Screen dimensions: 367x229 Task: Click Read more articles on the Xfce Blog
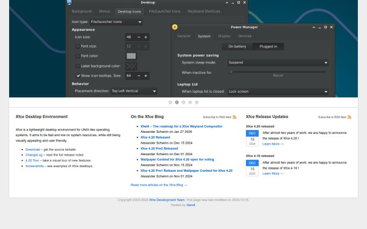click(x=159, y=185)
